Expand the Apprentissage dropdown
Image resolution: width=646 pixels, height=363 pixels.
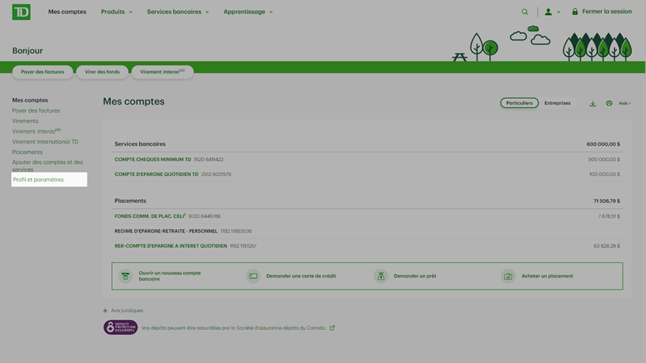[x=248, y=12]
